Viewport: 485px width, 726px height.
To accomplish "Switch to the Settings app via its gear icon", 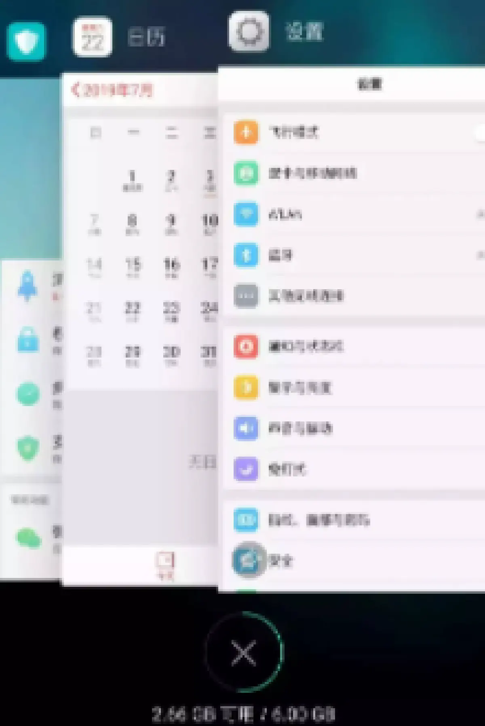I will 248,32.
